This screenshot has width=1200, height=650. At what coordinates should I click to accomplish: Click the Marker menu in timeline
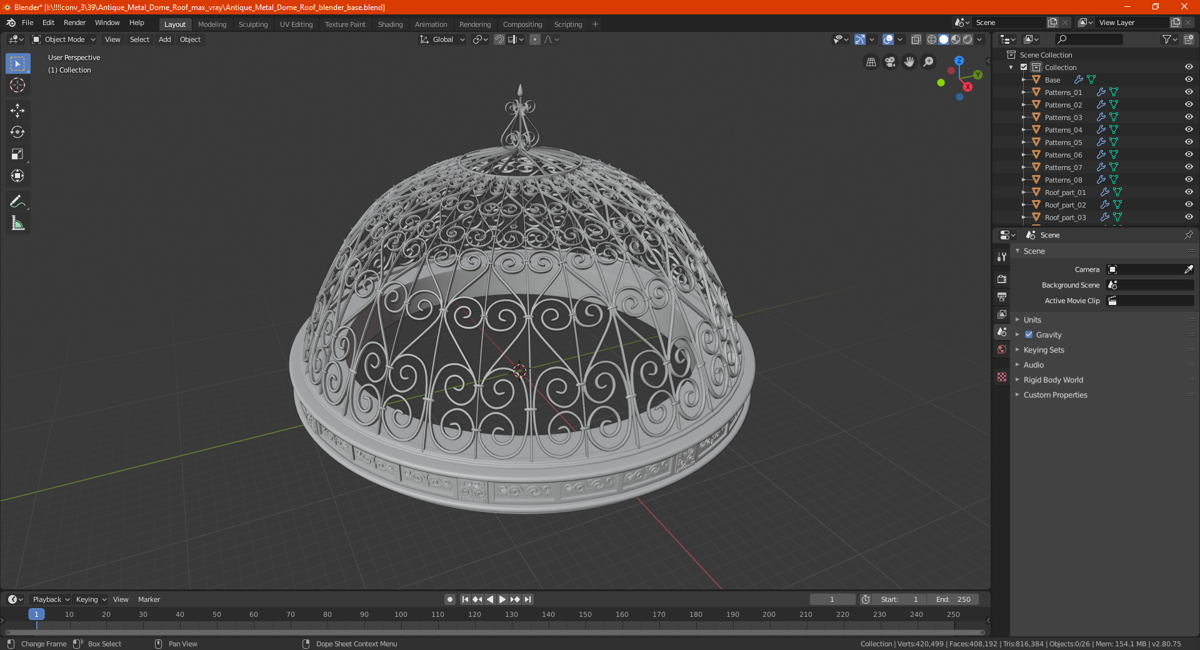point(149,599)
